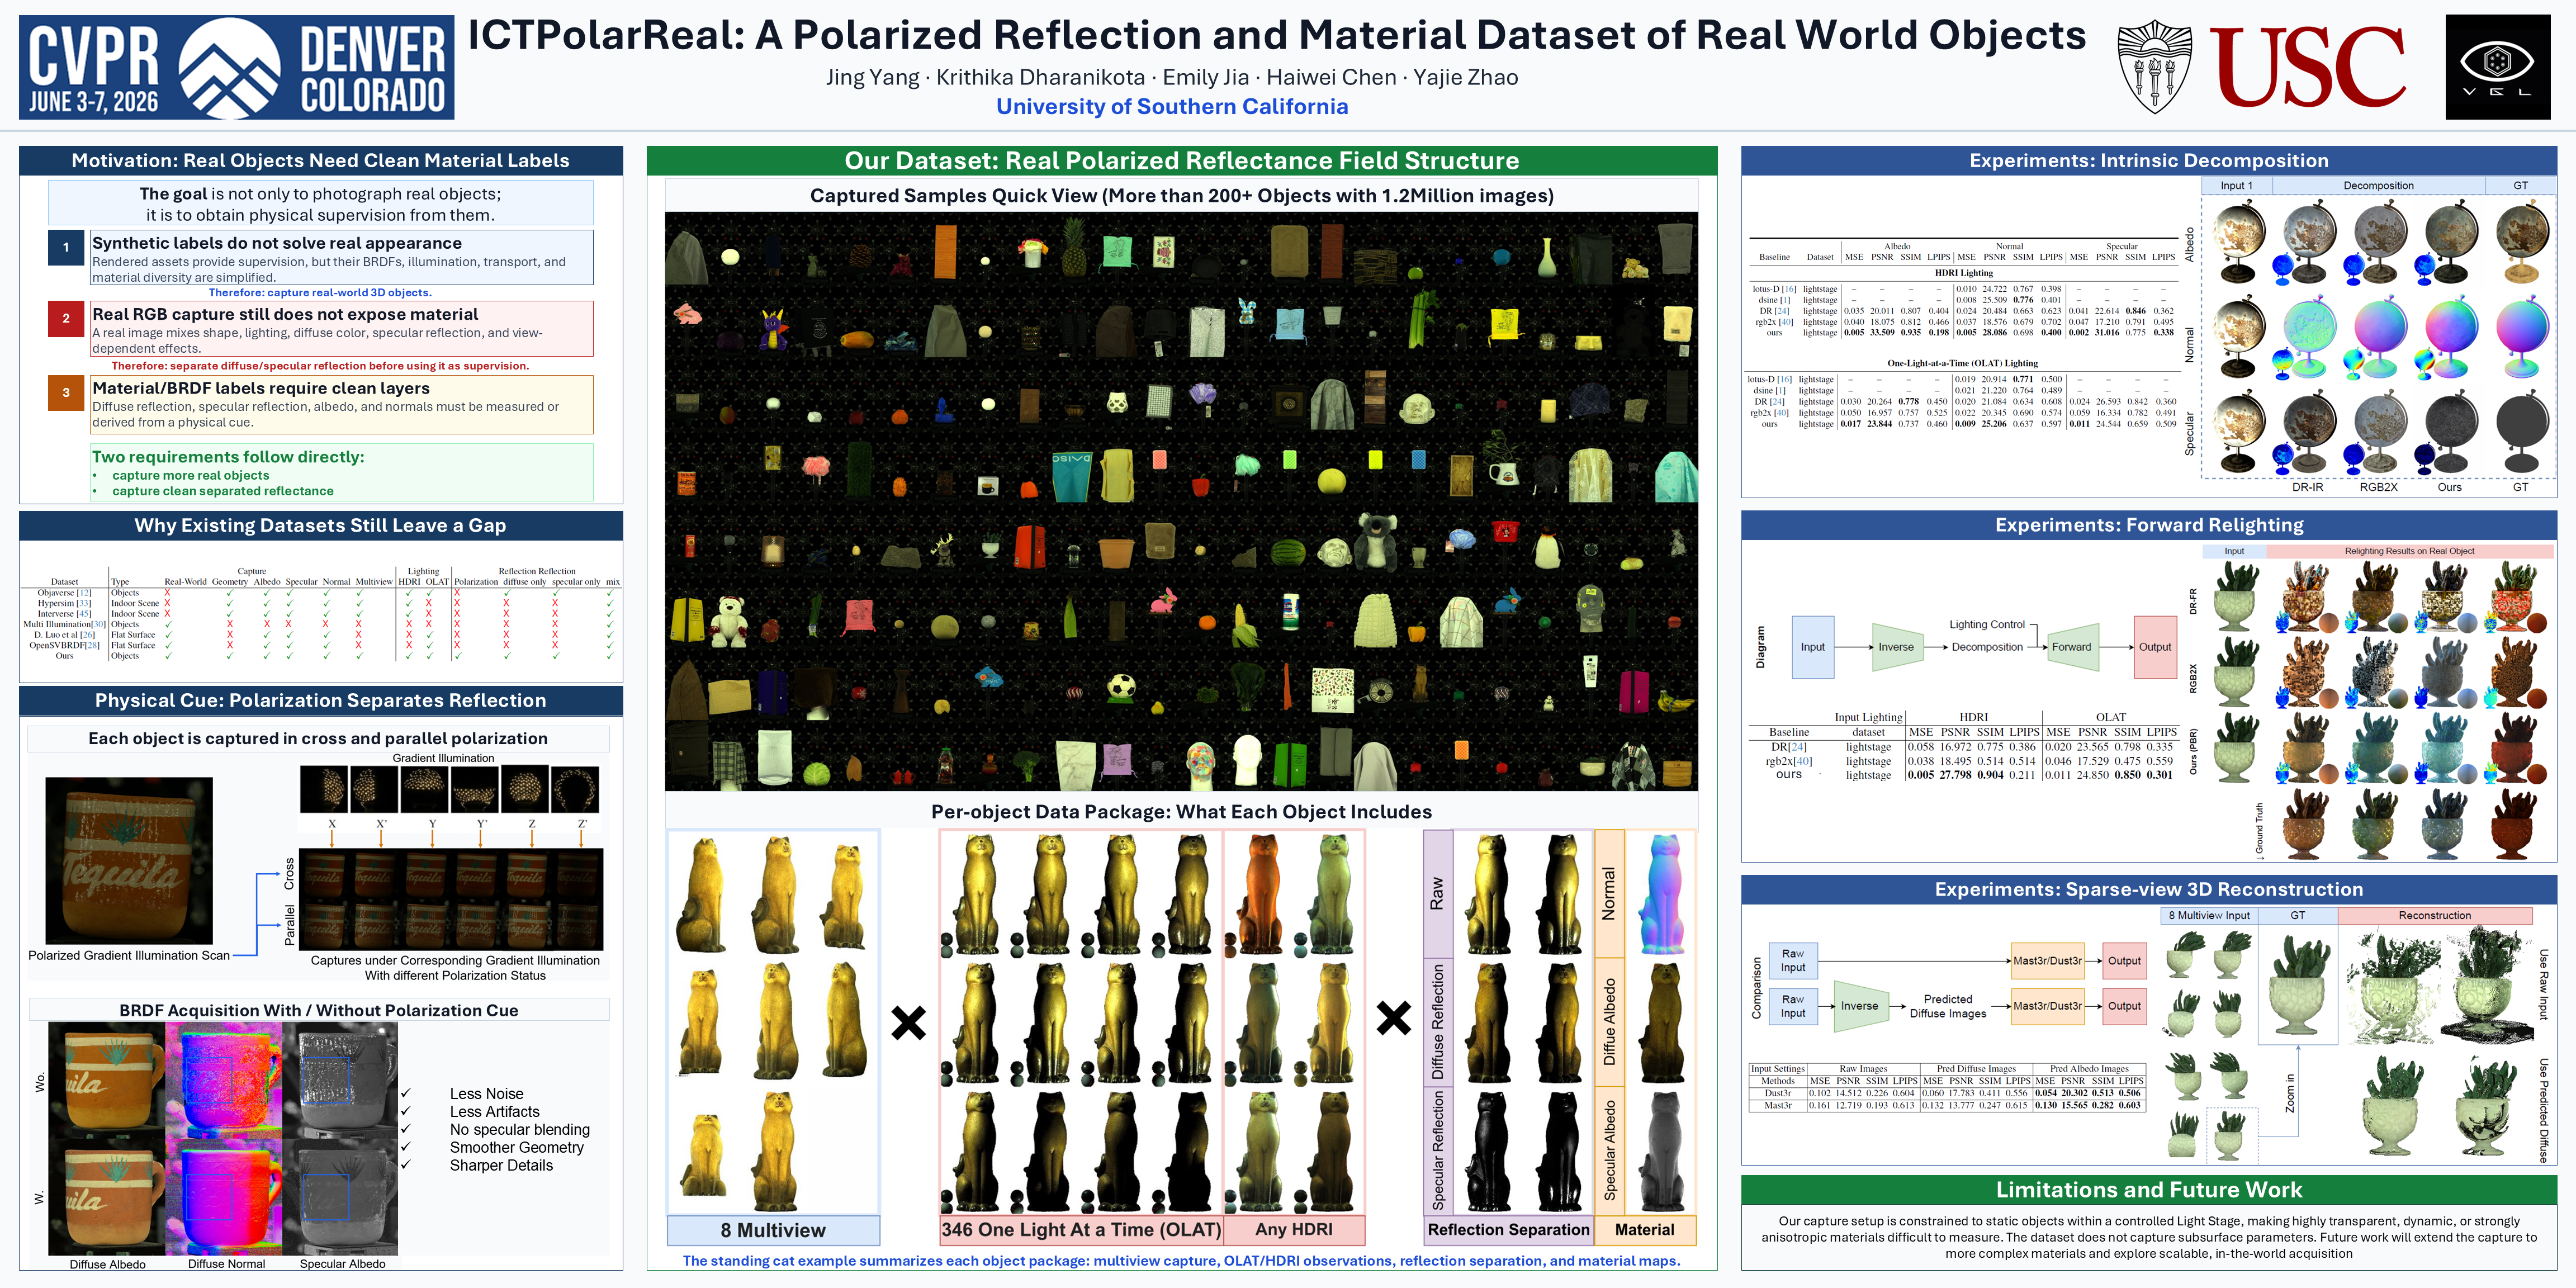
Task: Click the Tequila mug polarized scan image
Action: [129, 861]
